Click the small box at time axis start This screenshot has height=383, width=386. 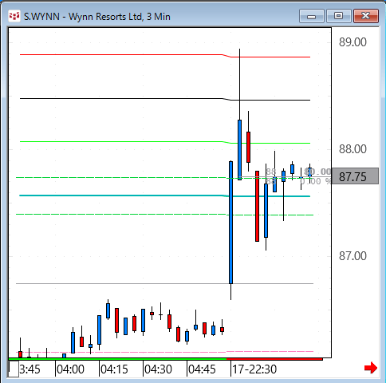14,369
